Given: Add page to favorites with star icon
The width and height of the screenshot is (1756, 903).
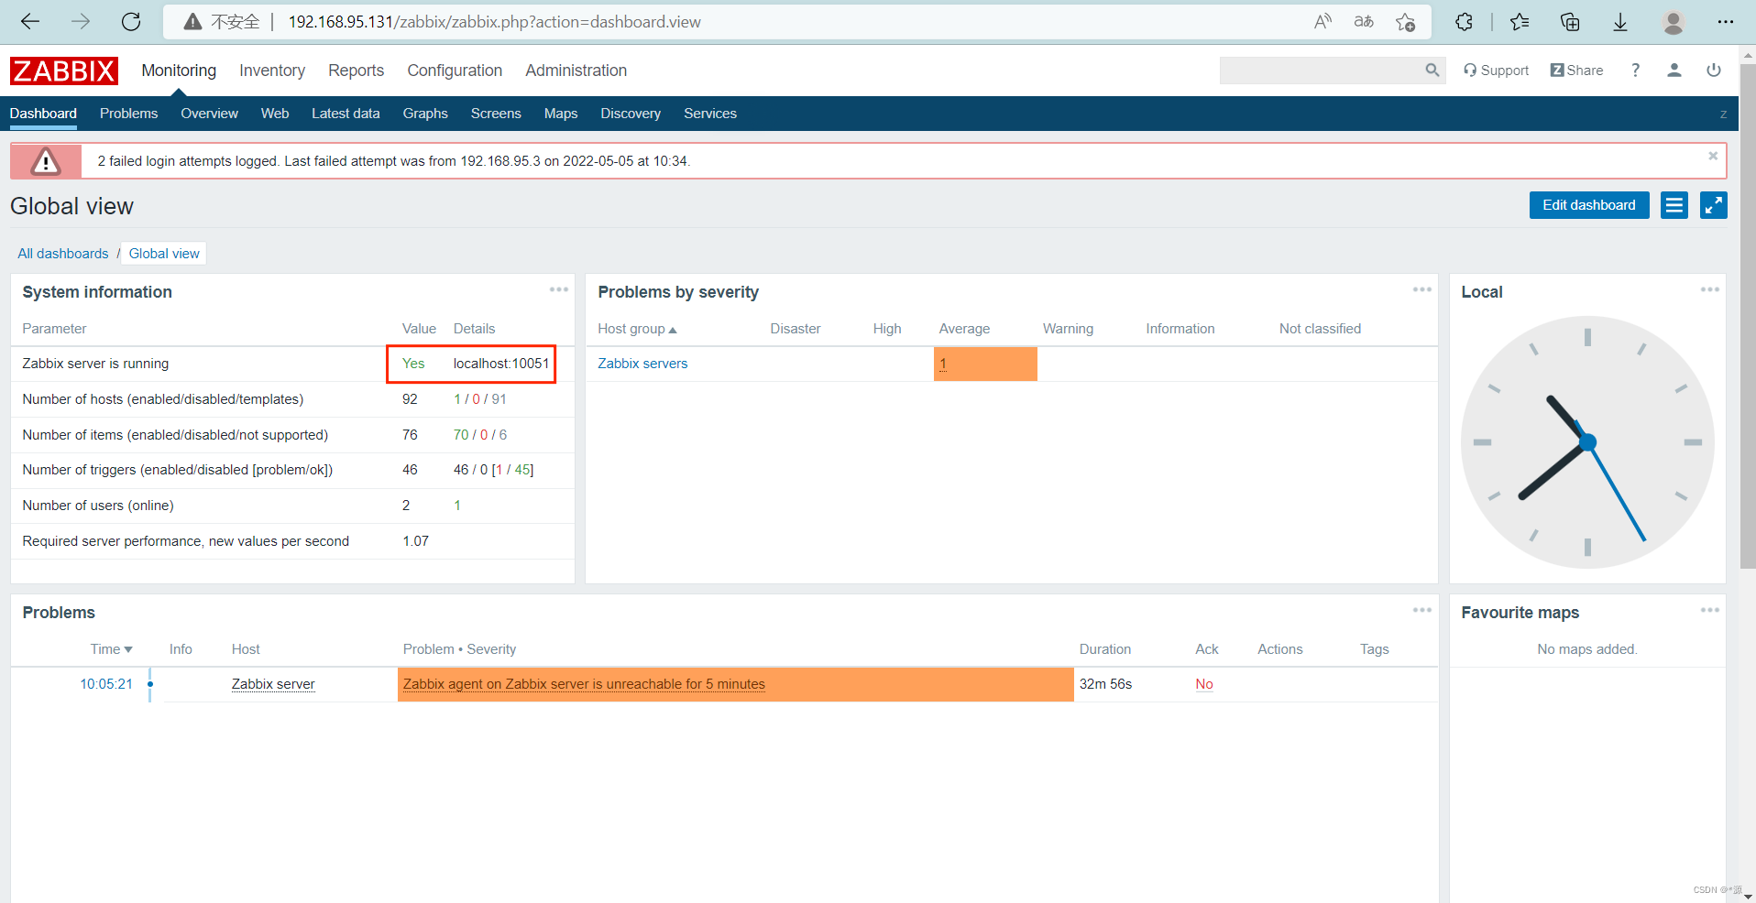Looking at the screenshot, I should [x=1406, y=22].
